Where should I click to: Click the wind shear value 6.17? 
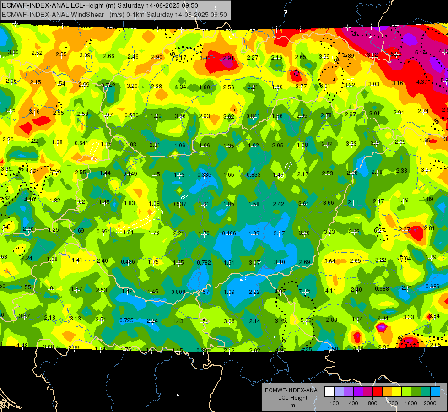coord(181,58)
